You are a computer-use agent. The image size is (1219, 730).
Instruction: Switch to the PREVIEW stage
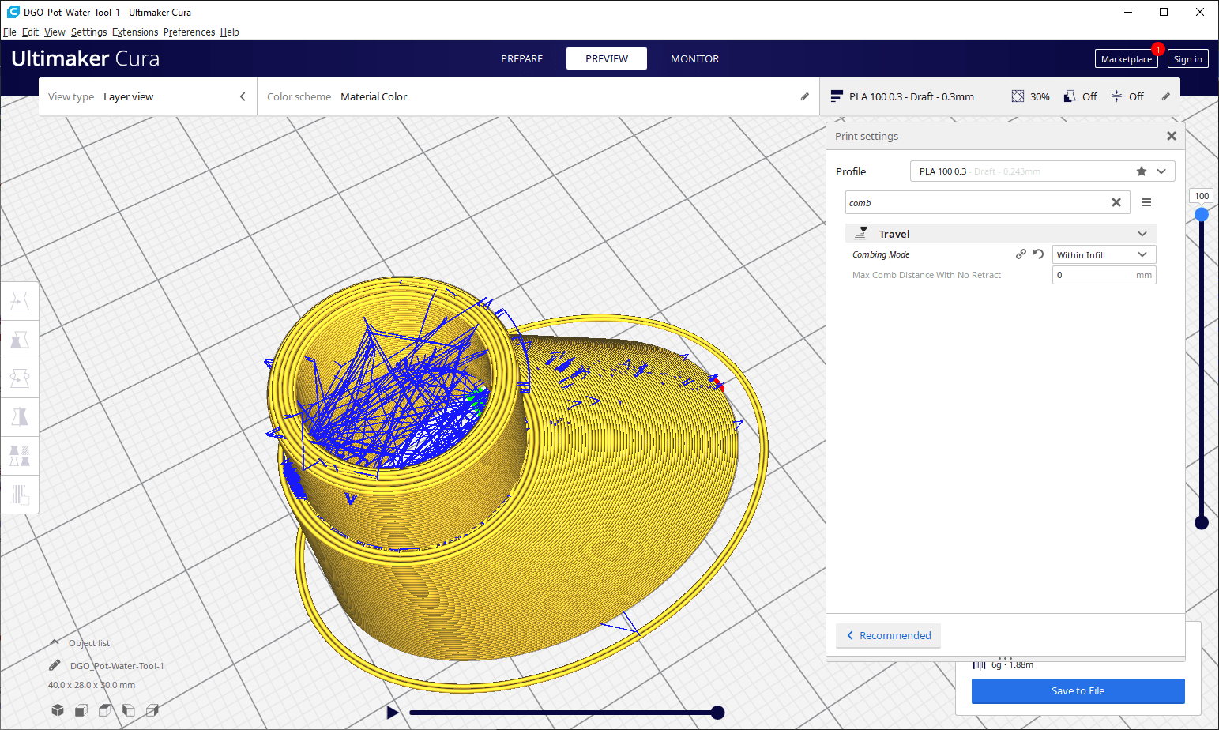coord(607,58)
